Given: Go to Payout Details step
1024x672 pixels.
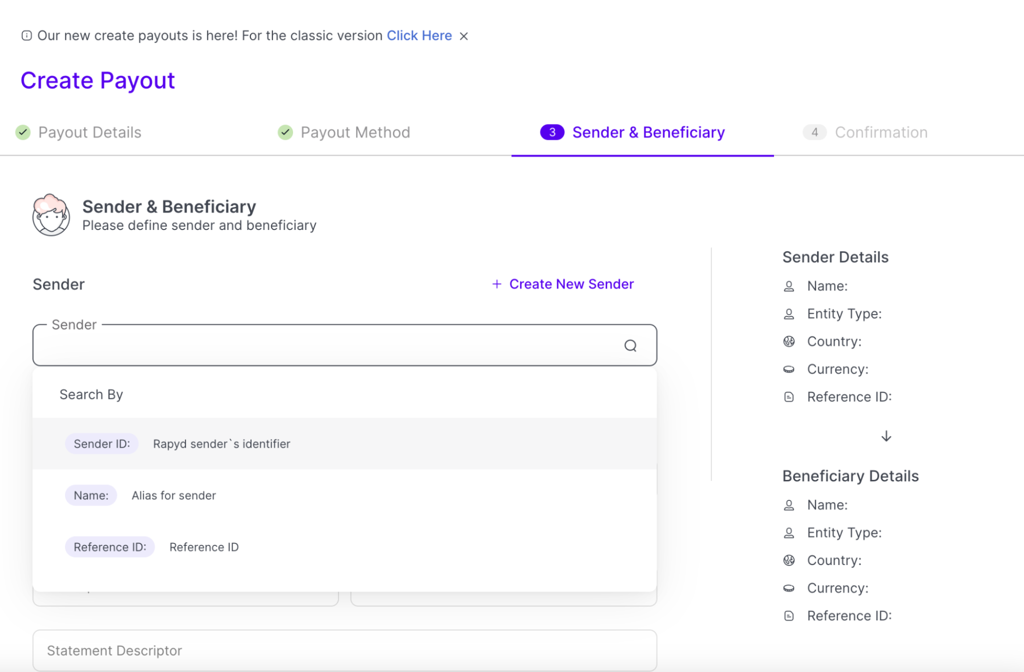Looking at the screenshot, I should pyautogui.click(x=90, y=133).
